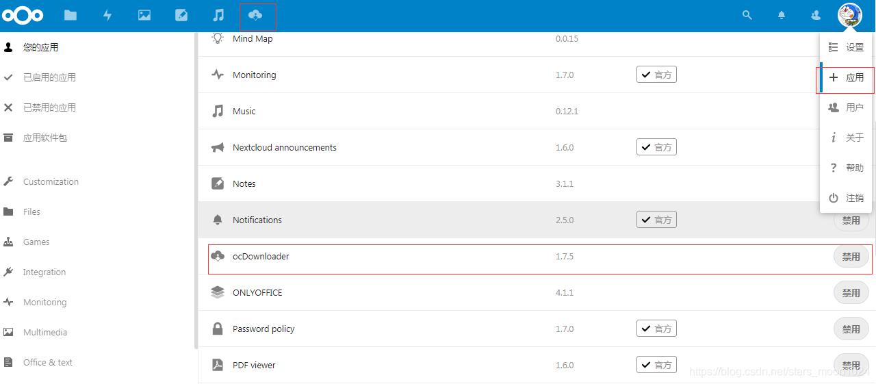876x384 pixels.
Task: Select 应用 in the user menu
Action: pos(847,78)
